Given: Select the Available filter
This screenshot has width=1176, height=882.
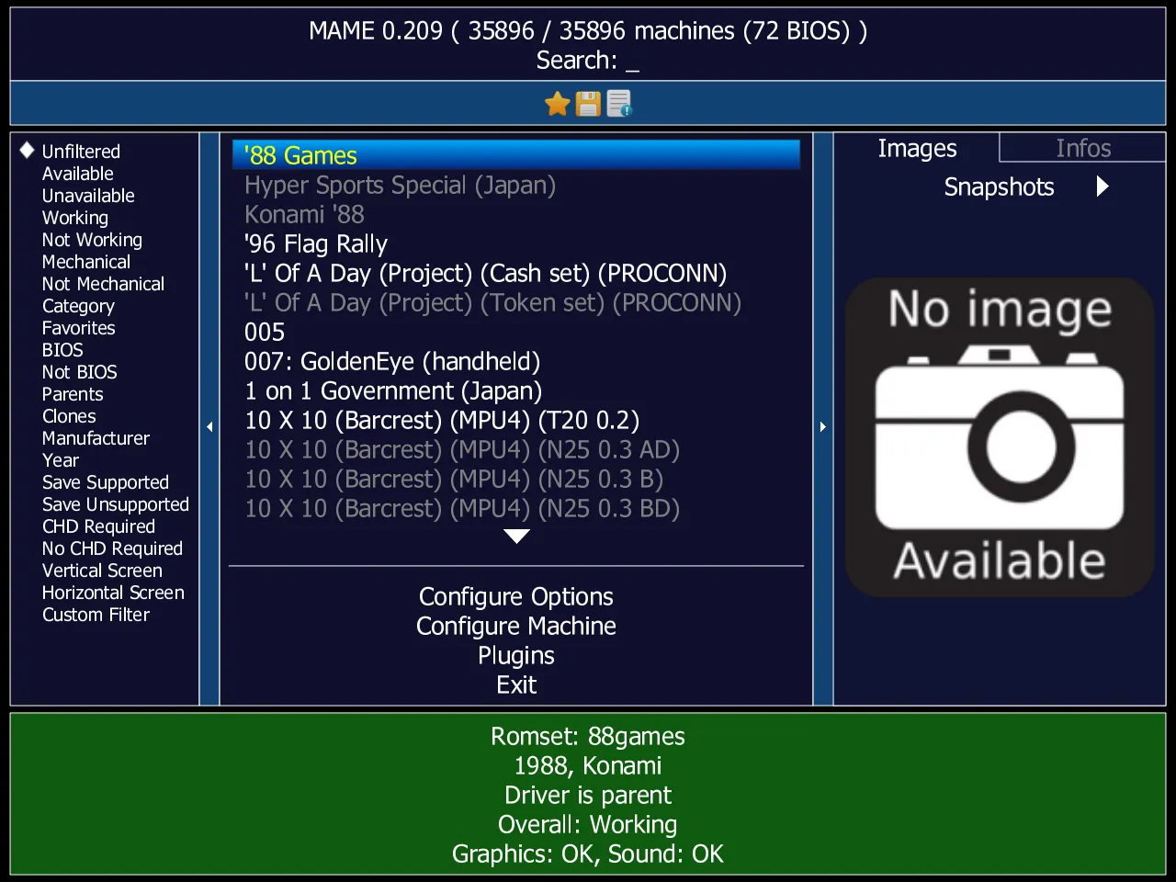Looking at the screenshot, I should coord(77,173).
